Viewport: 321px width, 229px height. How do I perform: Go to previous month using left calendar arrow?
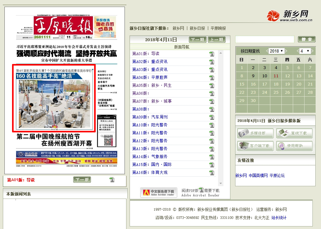(298, 51)
